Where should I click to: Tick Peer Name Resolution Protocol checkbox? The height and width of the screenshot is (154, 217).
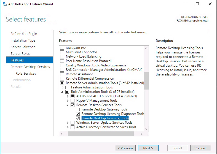coord(62,61)
